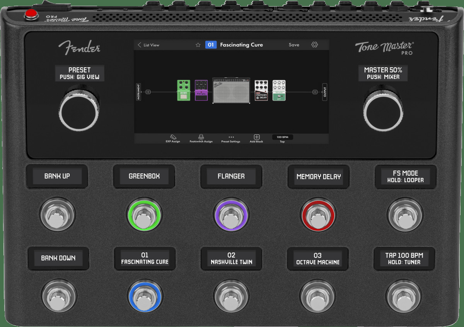
Task: Open the settings gear on the touchscreen
Action: [x=314, y=45]
